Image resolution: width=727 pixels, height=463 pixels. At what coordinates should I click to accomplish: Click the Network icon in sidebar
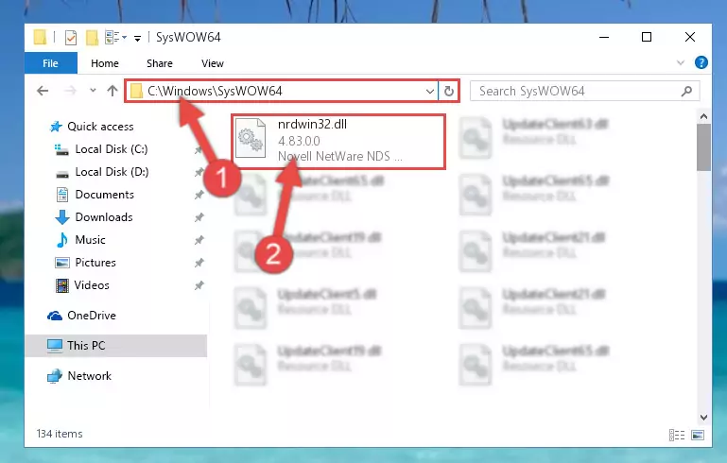point(55,376)
